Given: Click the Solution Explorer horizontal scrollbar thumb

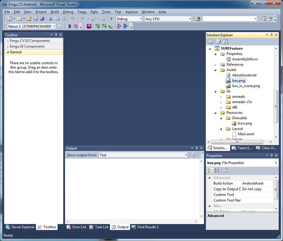Looking at the screenshot, I should point(237,142).
